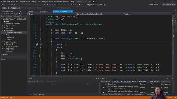Open the Authors member navigation dropdown
This screenshot has width=177, height=99.
point(148,14)
